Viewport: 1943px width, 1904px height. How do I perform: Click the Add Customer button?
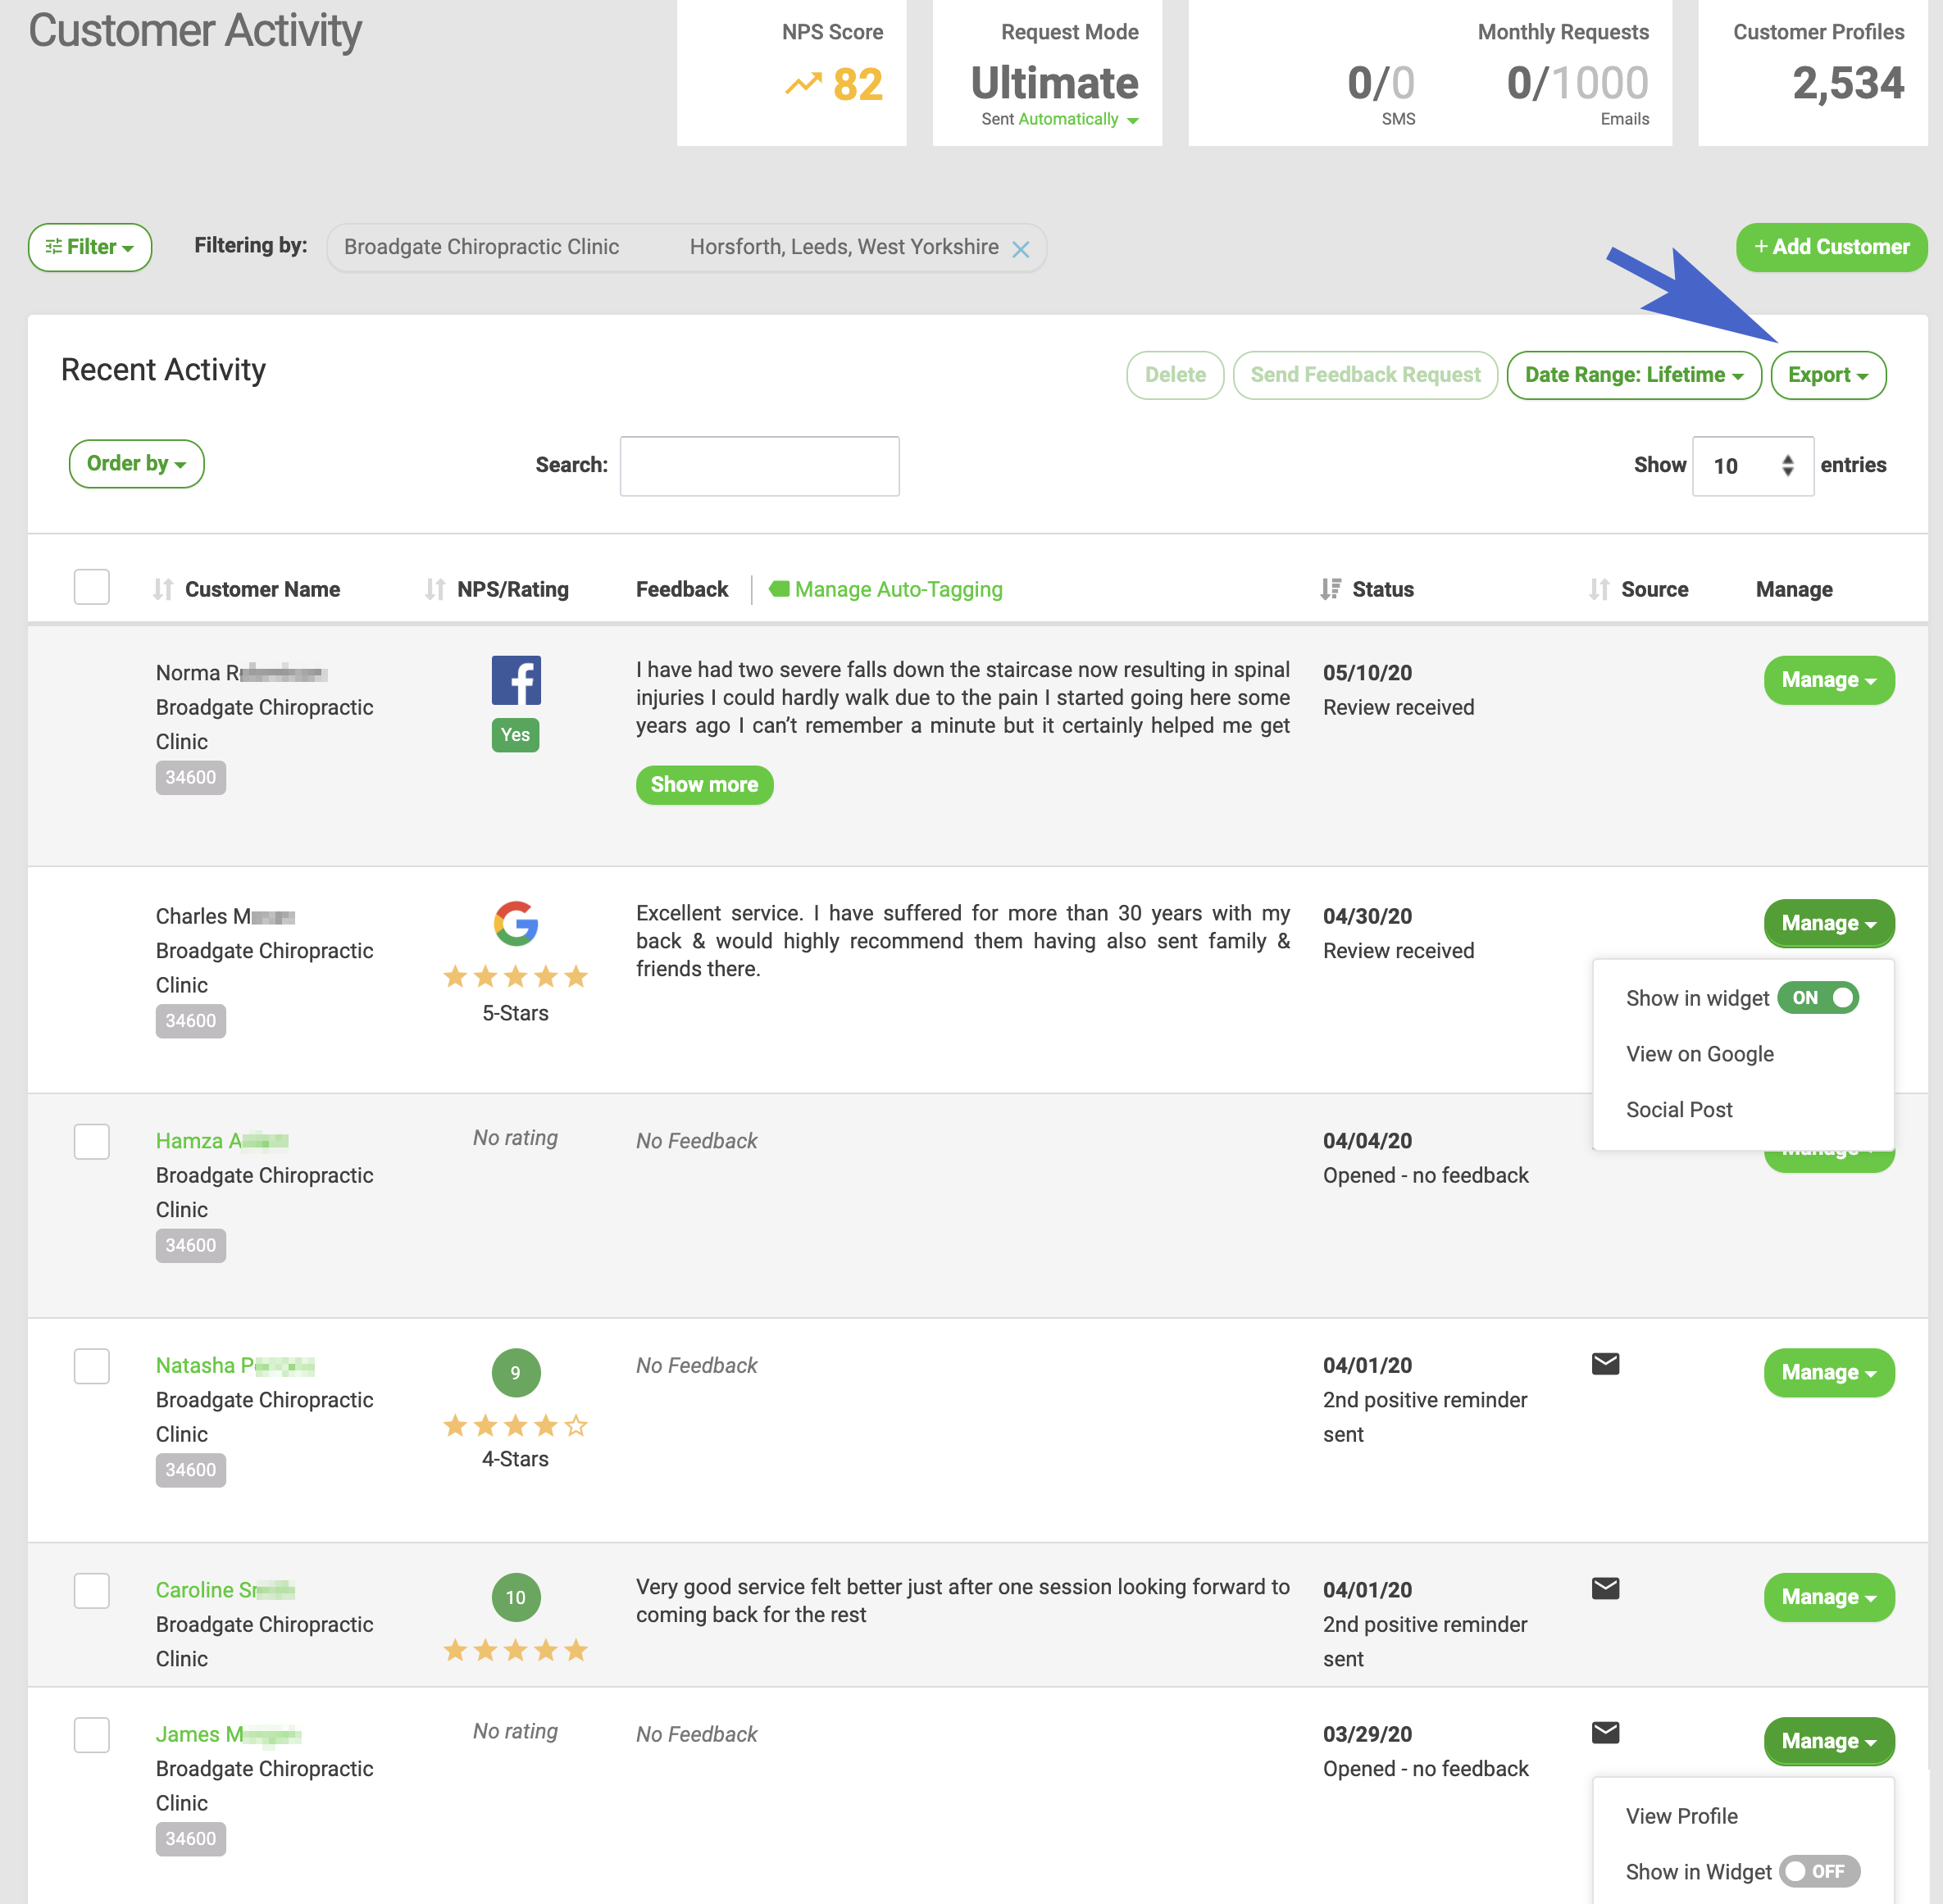click(x=1831, y=247)
